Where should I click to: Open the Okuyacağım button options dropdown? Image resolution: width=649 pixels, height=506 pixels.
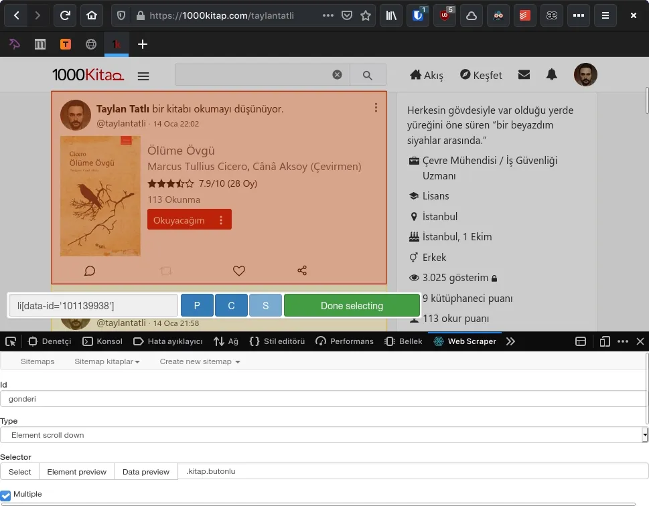pyautogui.click(x=221, y=220)
